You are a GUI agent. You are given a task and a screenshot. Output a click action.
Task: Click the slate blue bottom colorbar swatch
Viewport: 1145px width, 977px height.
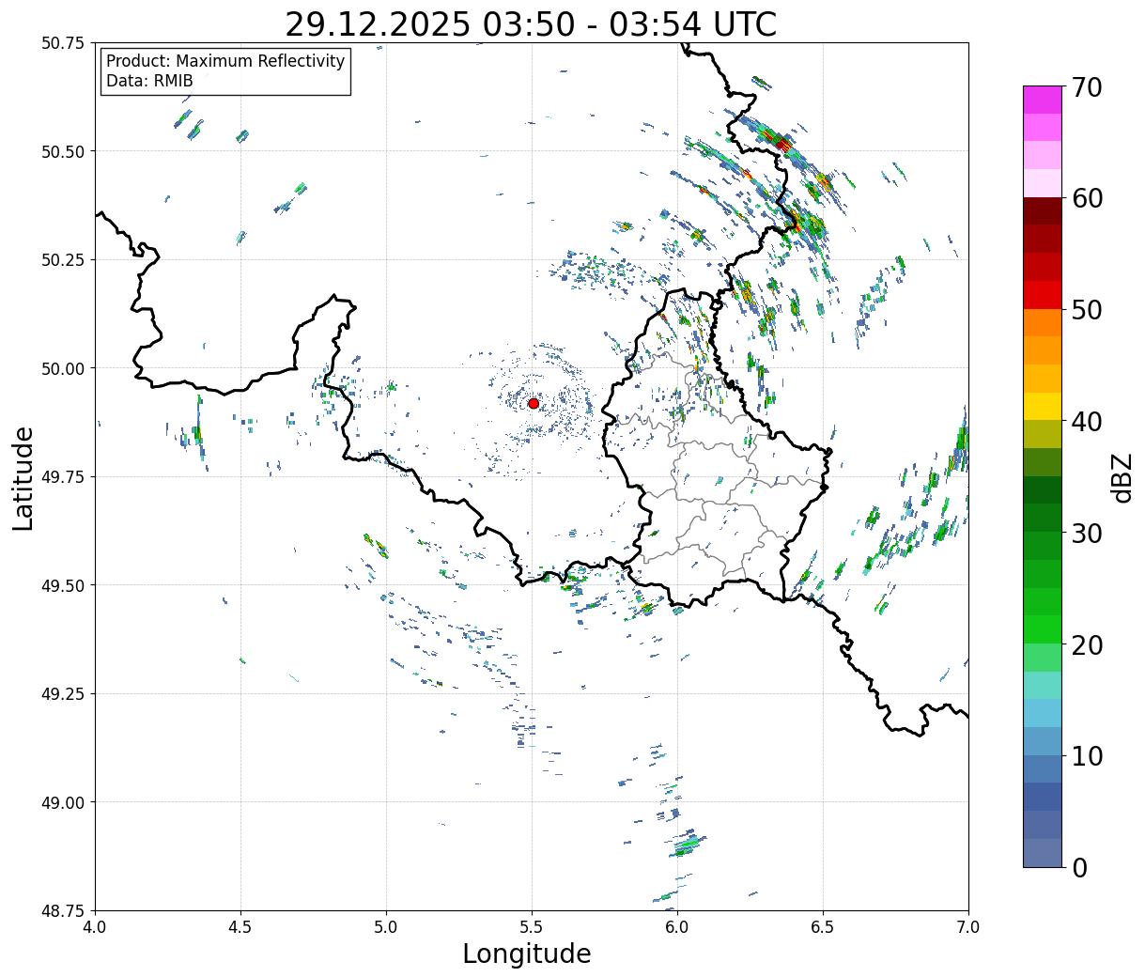(x=1043, y=852)
